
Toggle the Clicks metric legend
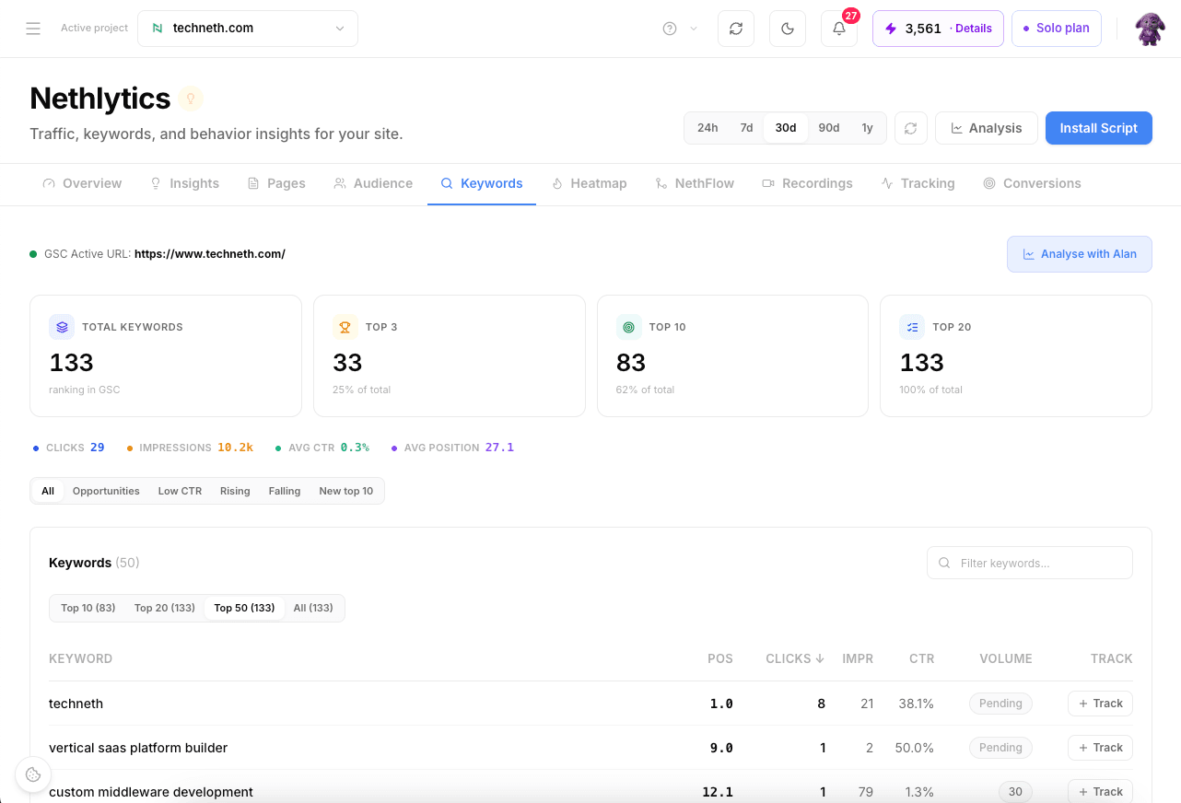(69, 448)
